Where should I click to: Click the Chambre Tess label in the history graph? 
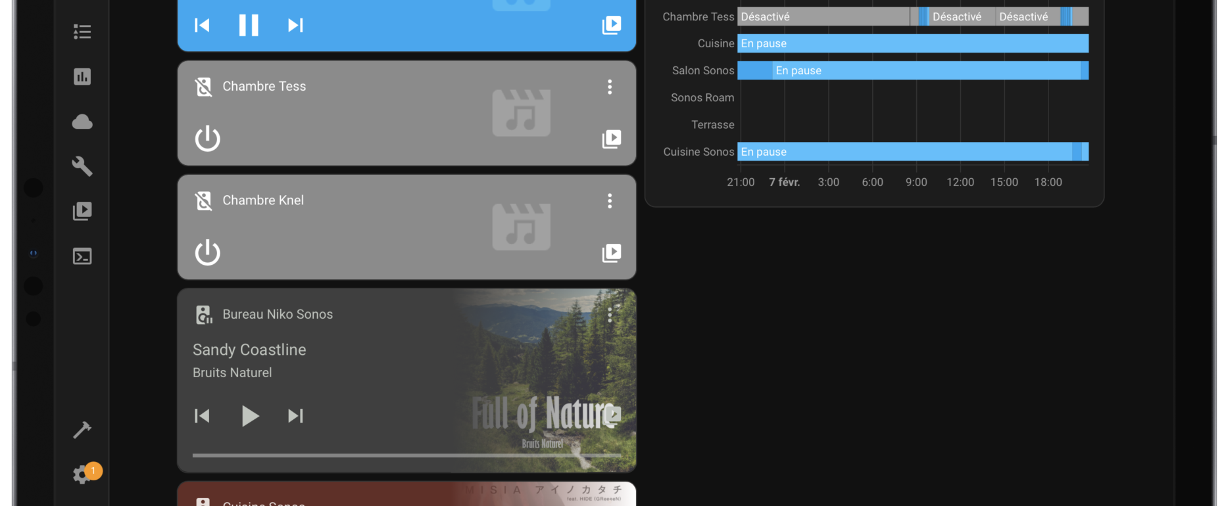(x=698, y=16)
